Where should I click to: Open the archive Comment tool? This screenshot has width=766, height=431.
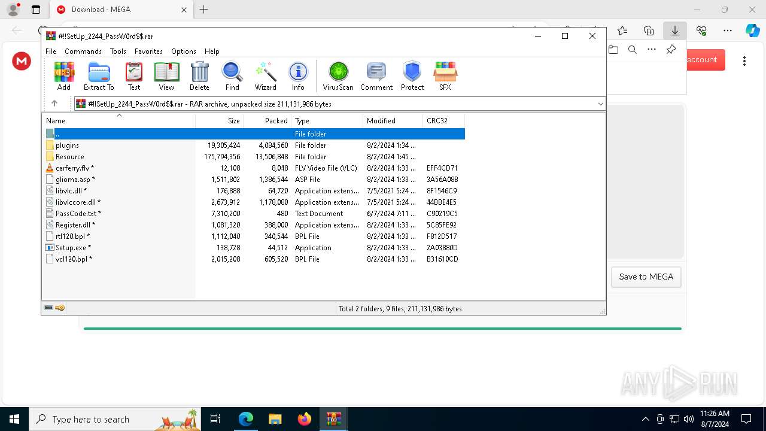(376, 76)
